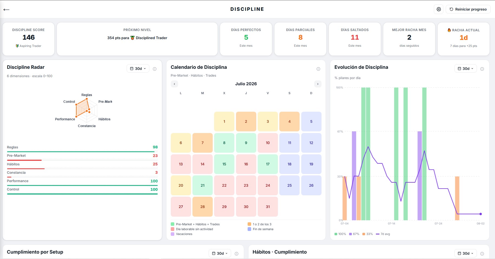Open Hábitos · Cumplimiento 30d dropdown
Screen dimensions: 495x259
point(466,253)
